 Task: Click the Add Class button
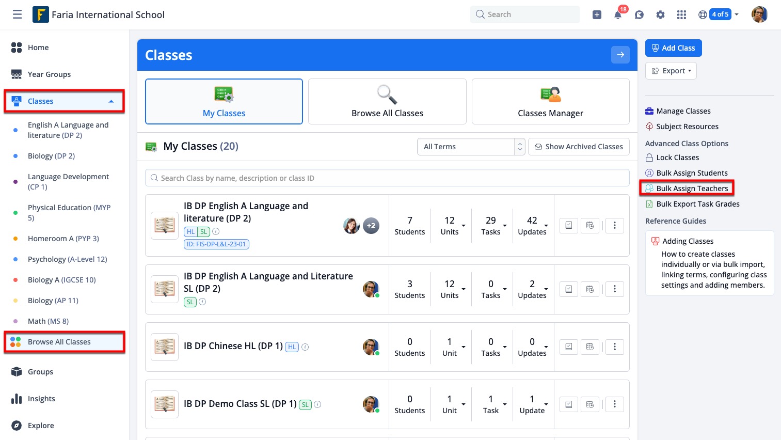pyautogui.click(x=673, y=48)
